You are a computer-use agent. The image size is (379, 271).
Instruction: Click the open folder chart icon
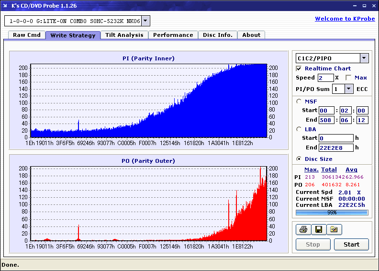point(334,229)
